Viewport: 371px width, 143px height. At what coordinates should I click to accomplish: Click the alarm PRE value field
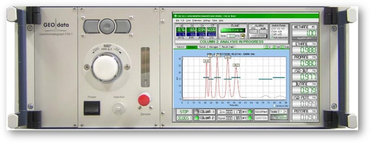(253, 31)
